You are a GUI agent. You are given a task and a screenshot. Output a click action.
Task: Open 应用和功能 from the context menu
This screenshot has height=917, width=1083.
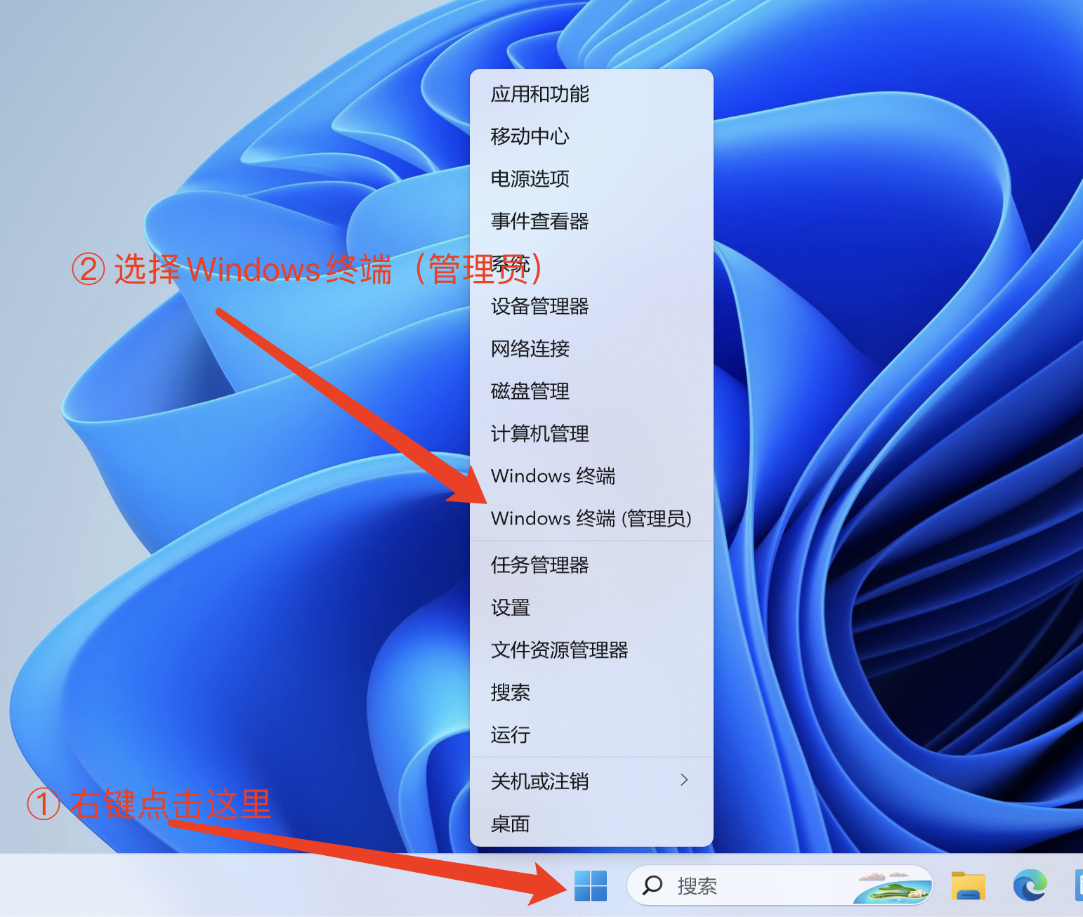click(x=591, y=94)
